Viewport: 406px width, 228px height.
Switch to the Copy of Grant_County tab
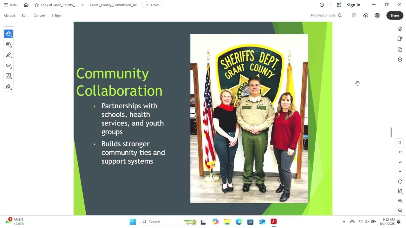tap(59, 5)
